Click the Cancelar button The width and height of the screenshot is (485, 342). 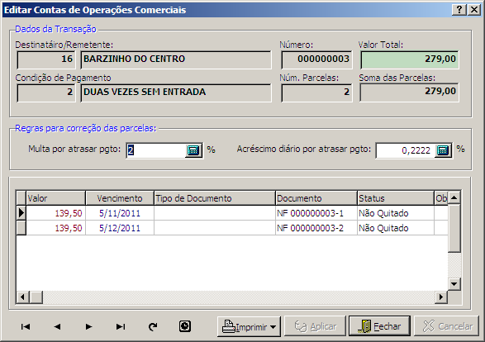[446, 326]
